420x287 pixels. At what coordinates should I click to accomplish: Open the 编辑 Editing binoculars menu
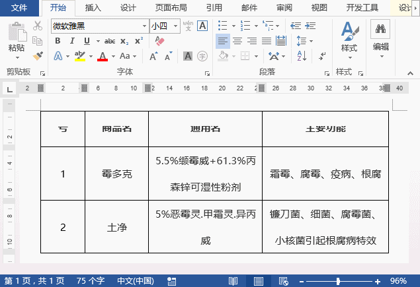(380, 39)
